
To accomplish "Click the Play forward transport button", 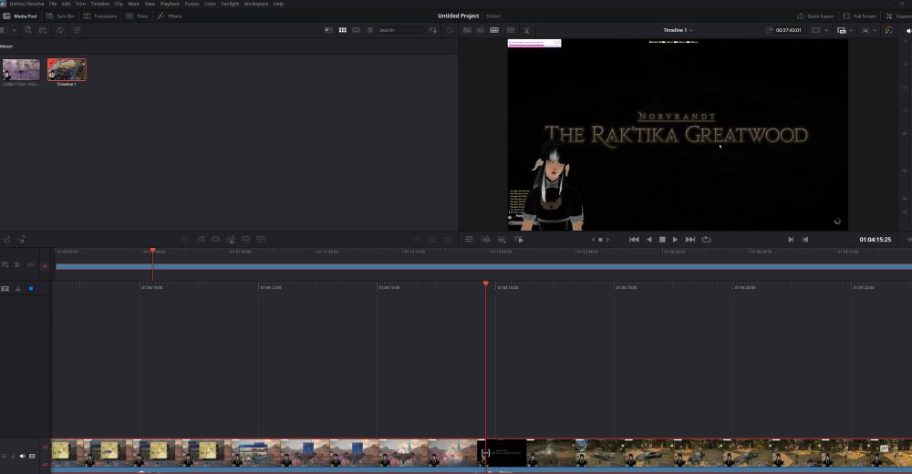I will pos(675,239).
